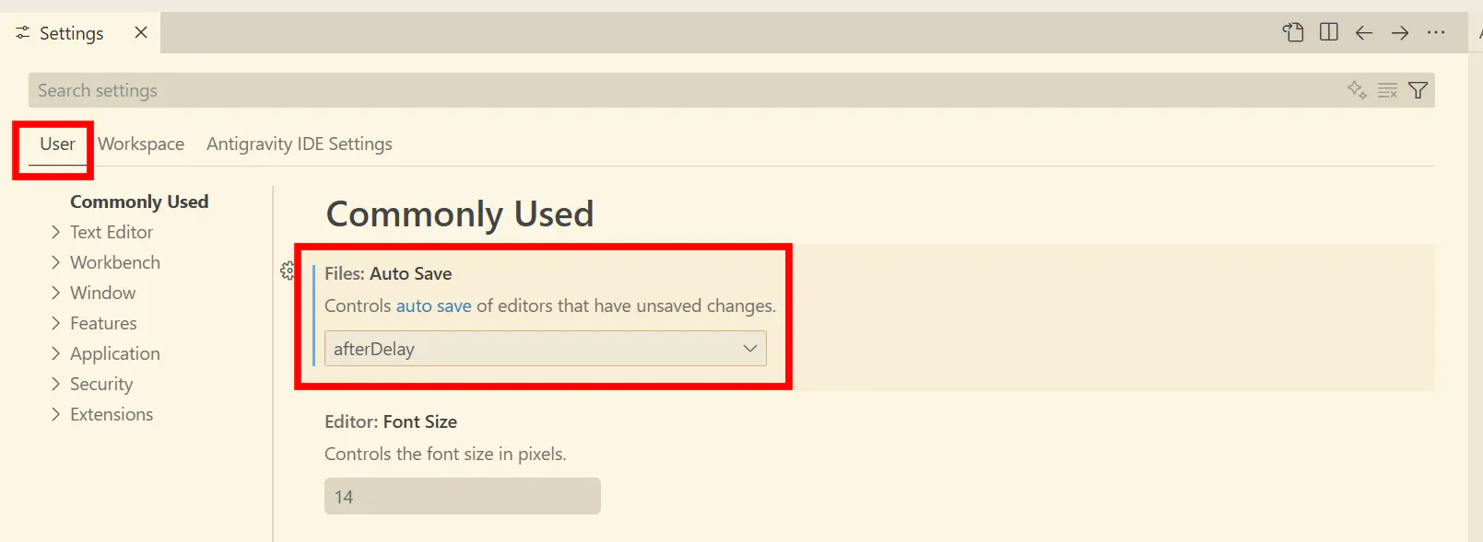Click gear icon beside Files: Auto Save
The image size is (1483, 542).
[x=288, y=271]
